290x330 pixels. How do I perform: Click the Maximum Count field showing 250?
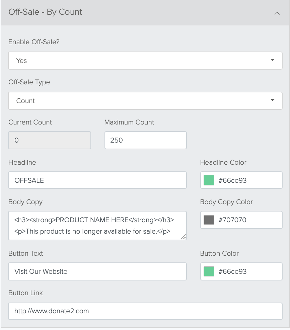146,140
